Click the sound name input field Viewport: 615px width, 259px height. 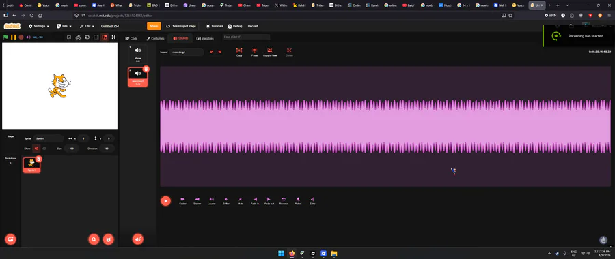click(x=187, y=52)
